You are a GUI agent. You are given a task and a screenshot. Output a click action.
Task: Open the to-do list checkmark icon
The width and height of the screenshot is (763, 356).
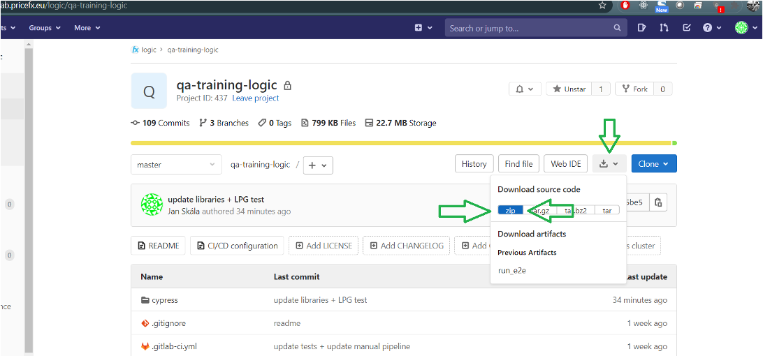[687, 28]
